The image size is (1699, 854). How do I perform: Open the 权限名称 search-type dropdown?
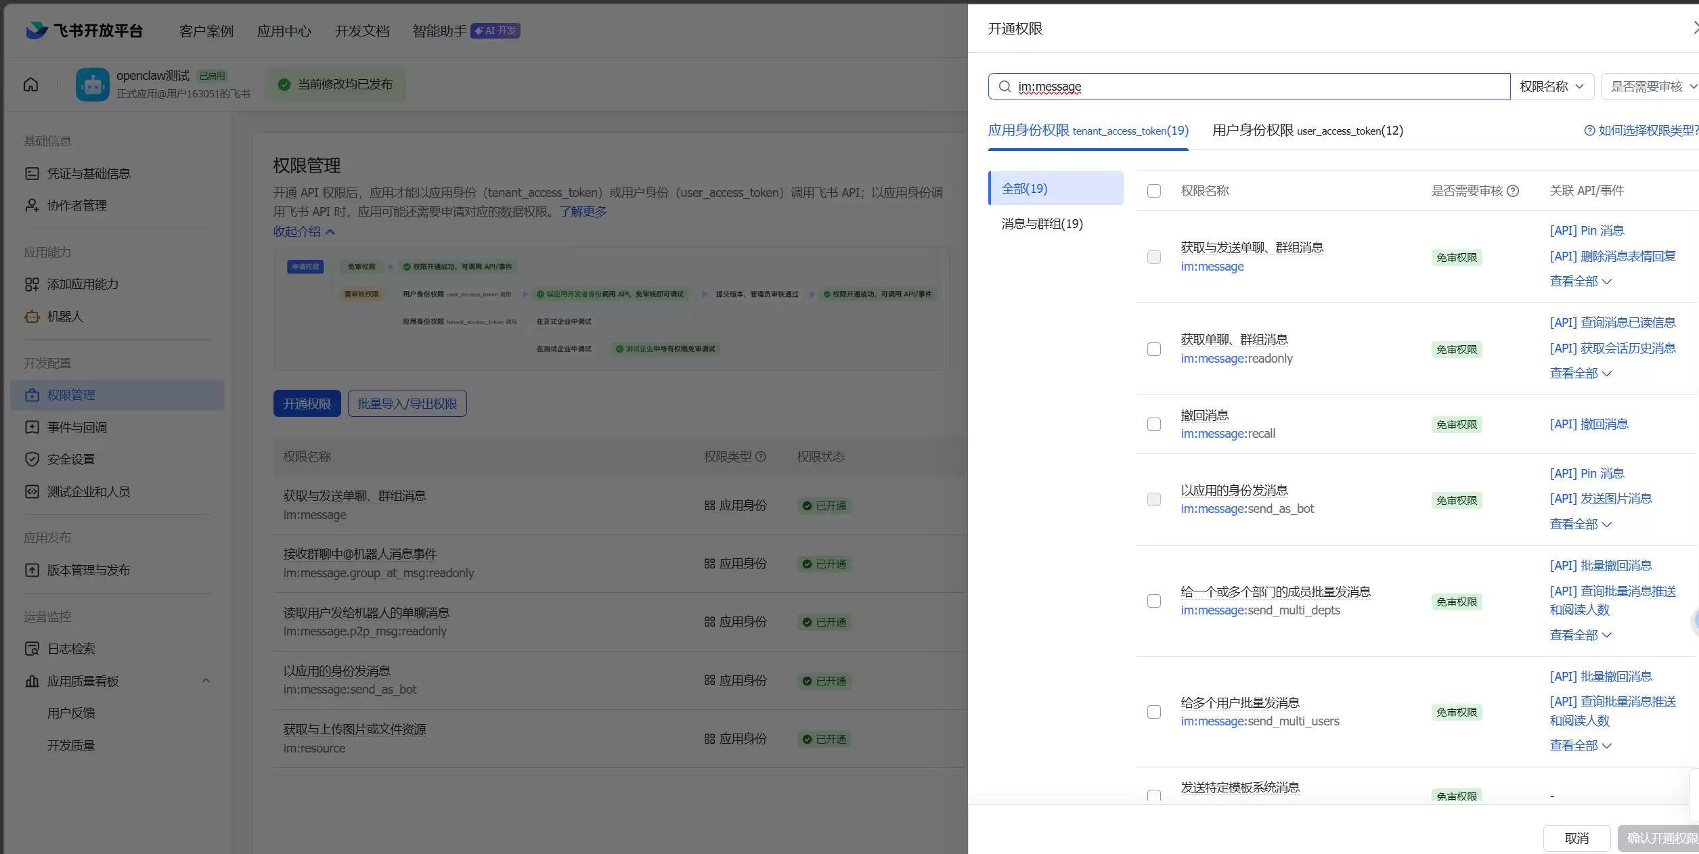point(1551,87)
